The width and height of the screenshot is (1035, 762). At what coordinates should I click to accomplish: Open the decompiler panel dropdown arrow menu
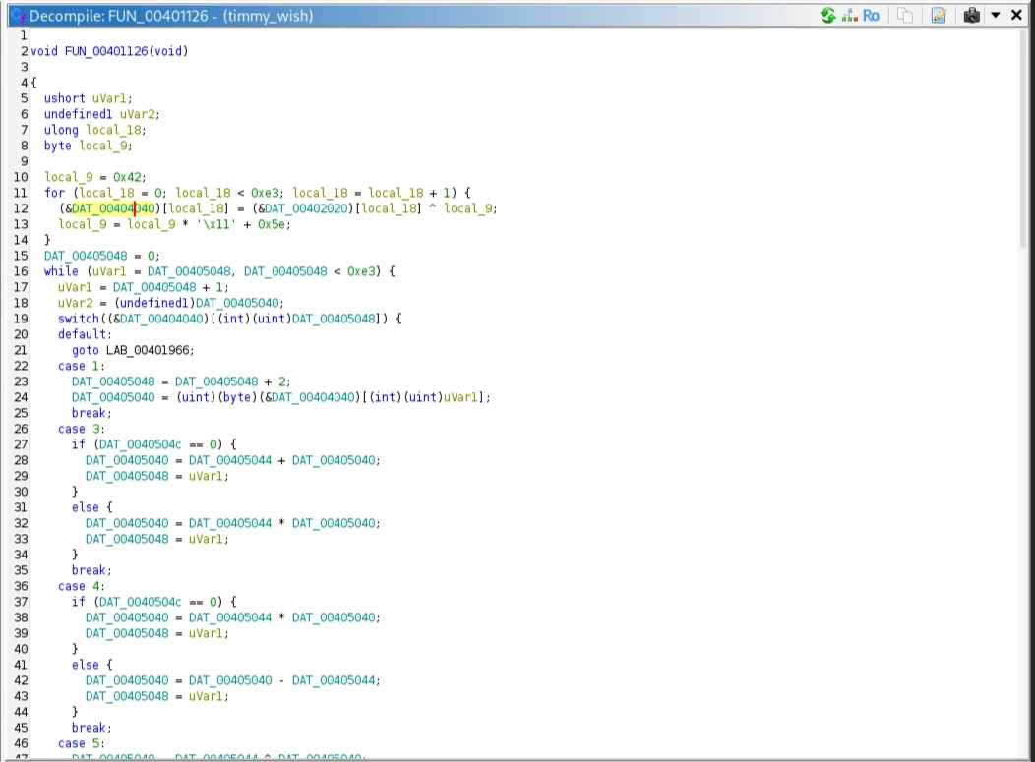(996, 16)
